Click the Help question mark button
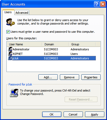This screenshot has width=107, height=120. tap(97, 4)
